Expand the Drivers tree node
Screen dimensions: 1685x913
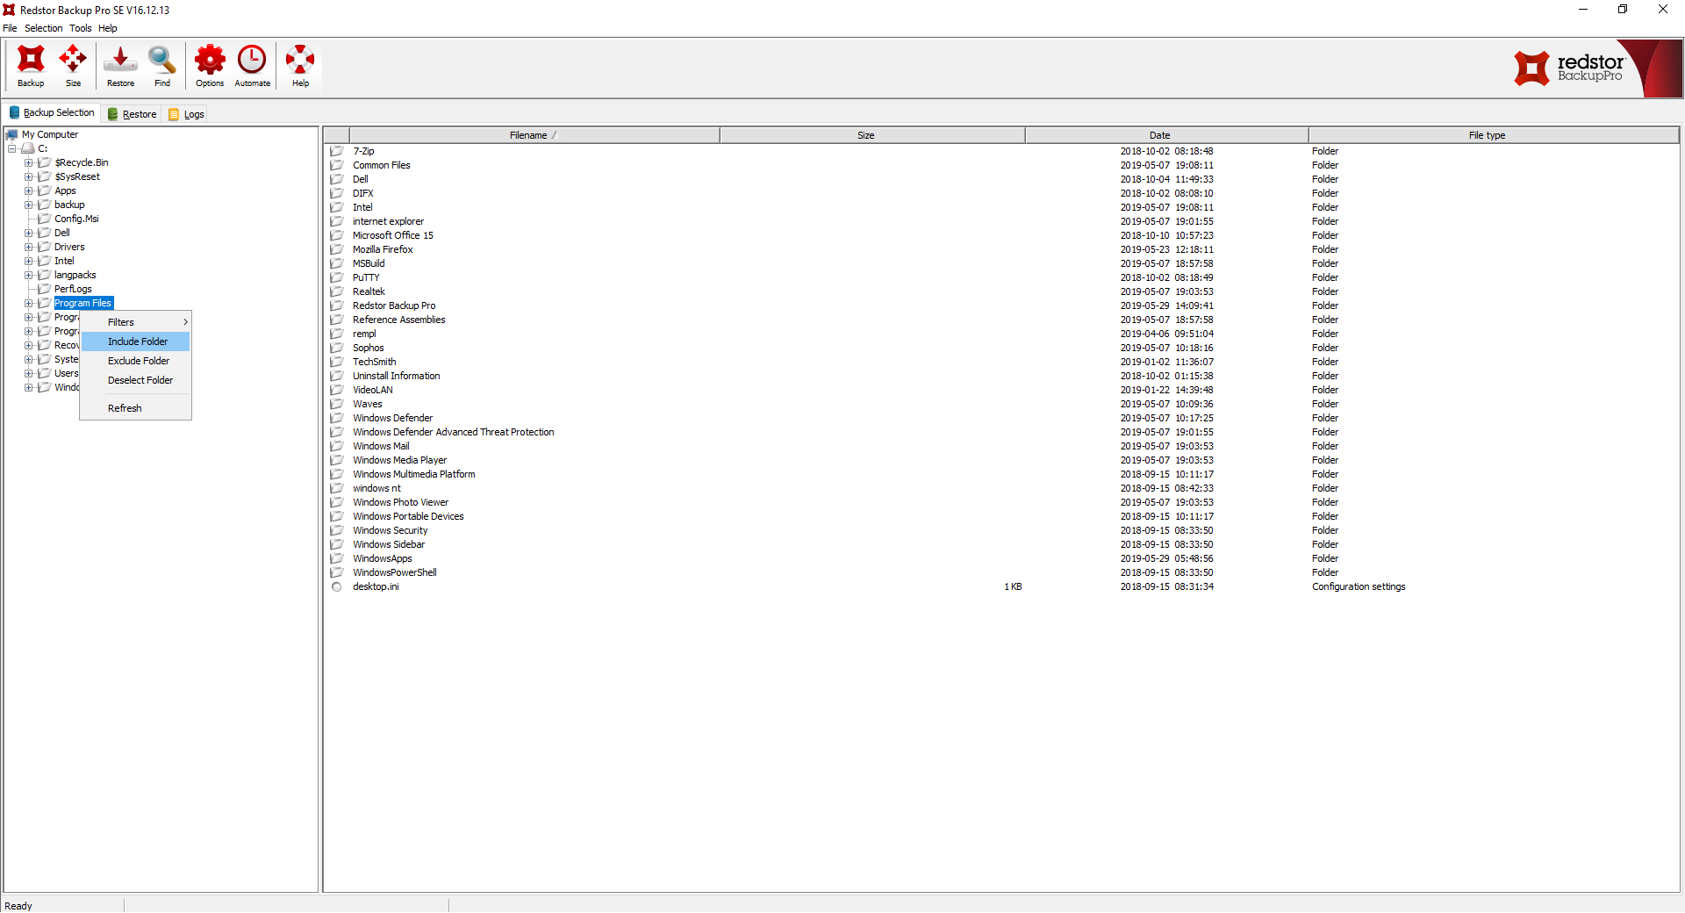point(28,247)
